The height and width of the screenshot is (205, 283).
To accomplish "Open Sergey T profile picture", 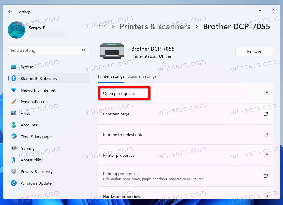I will pos(17,30).
